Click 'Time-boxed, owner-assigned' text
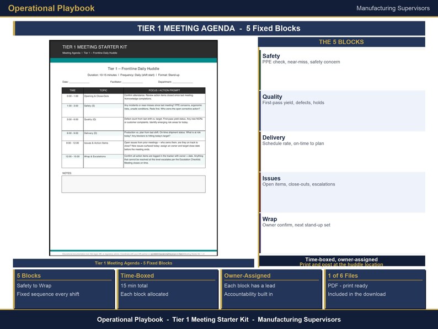 pos(341,259)
